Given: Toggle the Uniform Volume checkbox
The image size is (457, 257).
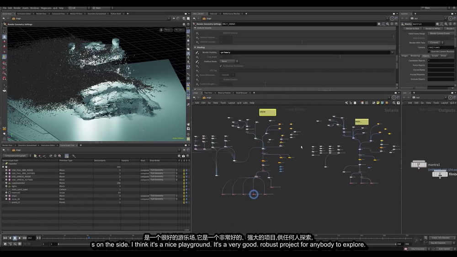Looking at the screenshot, I should pyautogui.click(x=221, y=33).
